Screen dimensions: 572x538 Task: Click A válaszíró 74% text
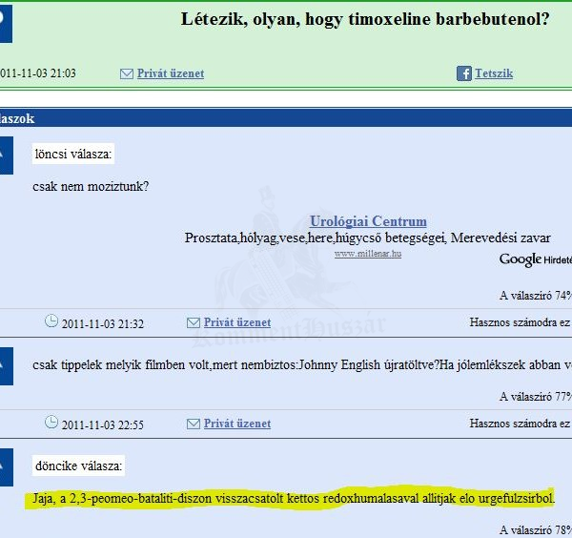tap(536, 296)
